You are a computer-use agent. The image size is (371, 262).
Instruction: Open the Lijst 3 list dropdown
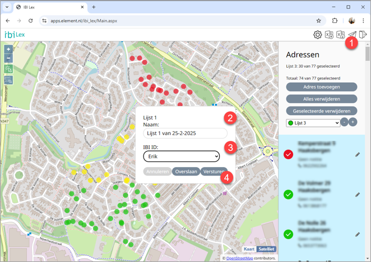pos(313,123)
